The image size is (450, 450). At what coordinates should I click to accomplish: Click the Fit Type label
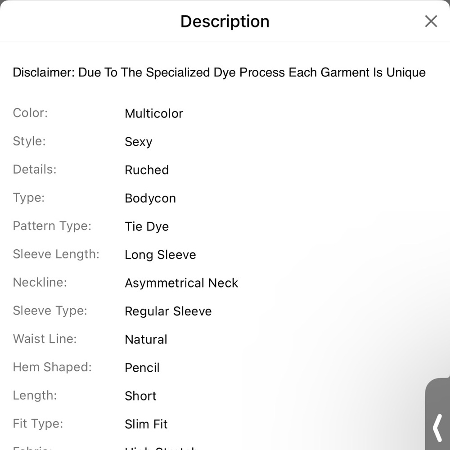point(38,424)
